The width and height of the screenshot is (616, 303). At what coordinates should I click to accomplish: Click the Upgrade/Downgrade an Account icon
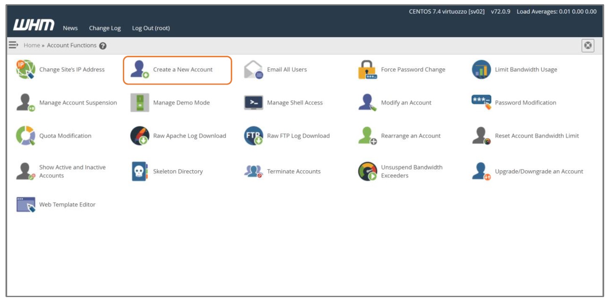481,172
